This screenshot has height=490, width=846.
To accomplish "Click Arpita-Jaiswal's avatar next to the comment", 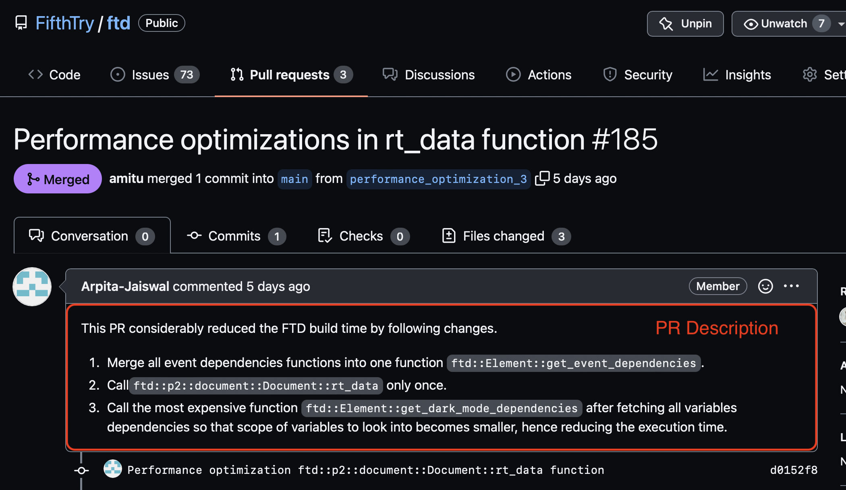I will click(x=32, y=287).
